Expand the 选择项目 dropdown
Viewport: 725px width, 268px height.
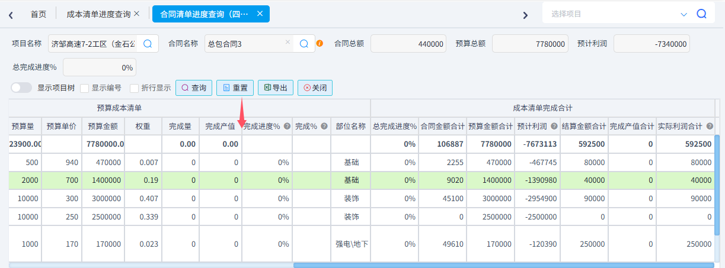(684, 14)
